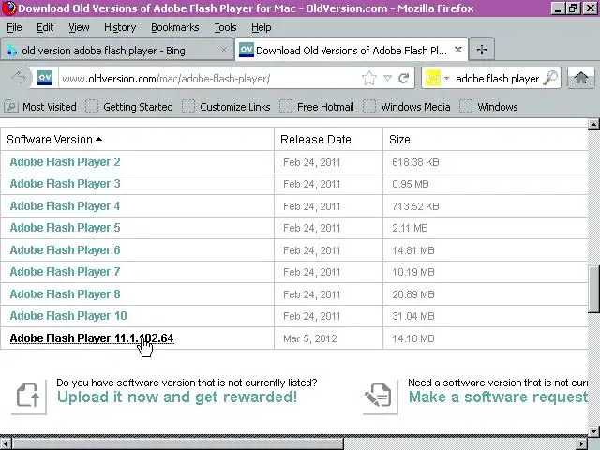Restore down the Firefox window
This screenshot has height=450, width=600.
coord(573,8)
